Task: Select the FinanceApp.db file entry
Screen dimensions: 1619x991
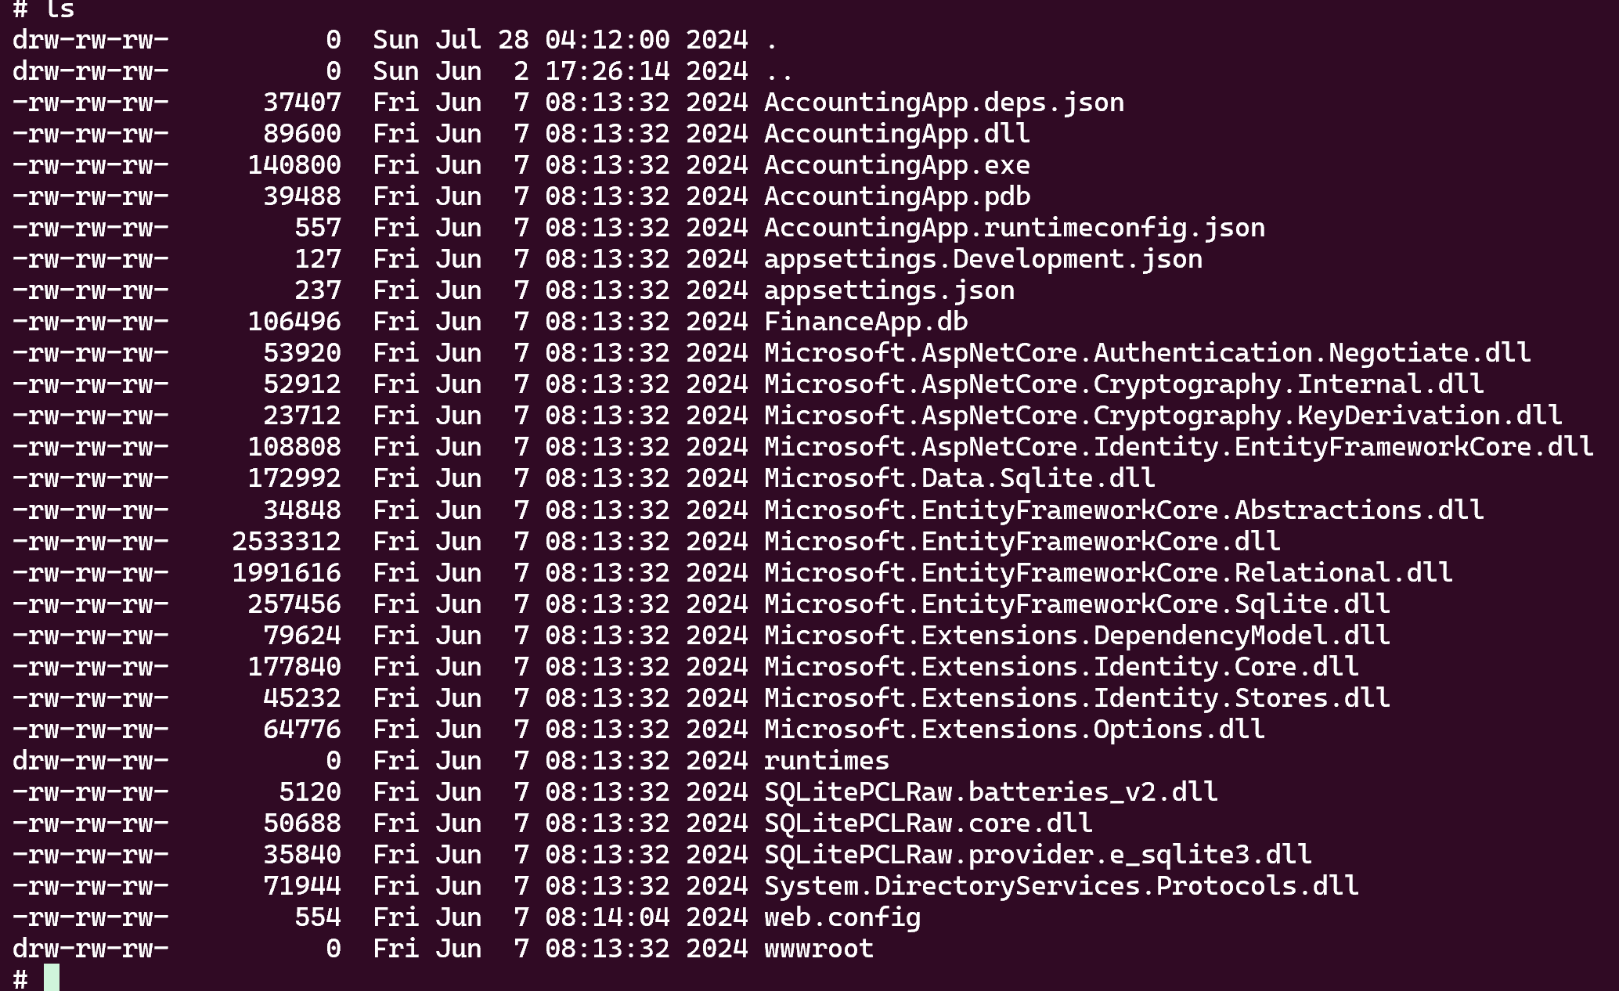Action: pyautogui.click(x=866, y=322)
